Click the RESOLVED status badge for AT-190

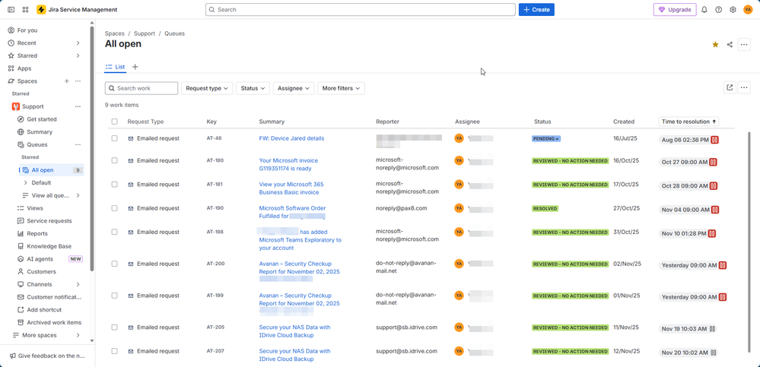tap(545, 209)
